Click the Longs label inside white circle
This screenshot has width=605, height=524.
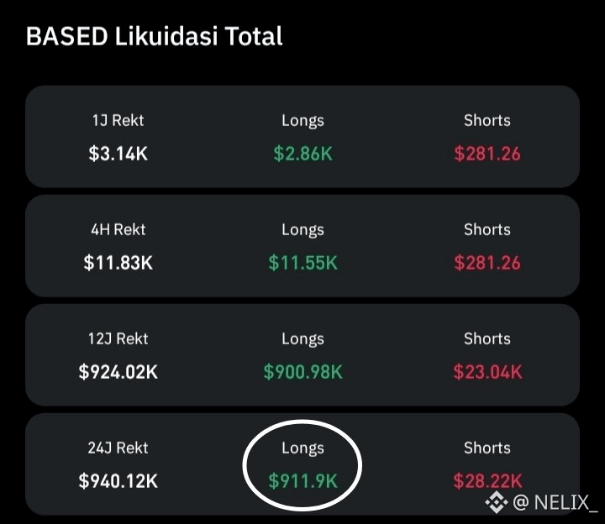(x=302, y=448)
